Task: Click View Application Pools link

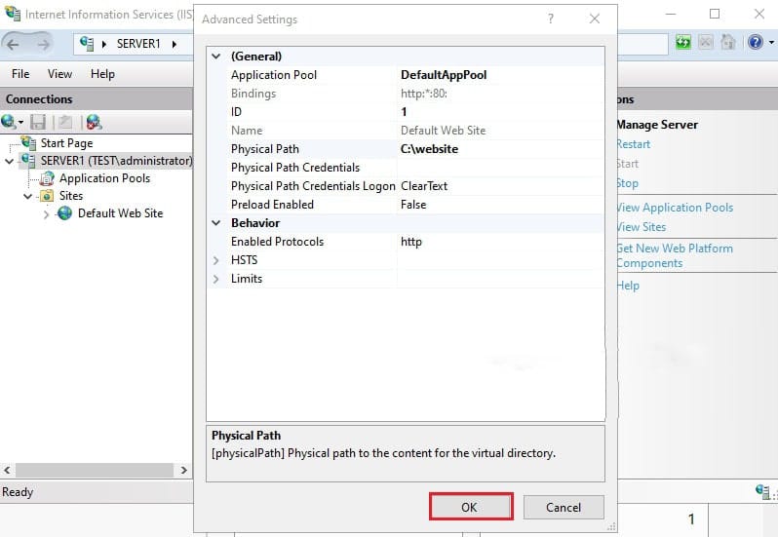Action: click(x=675, y=208)
